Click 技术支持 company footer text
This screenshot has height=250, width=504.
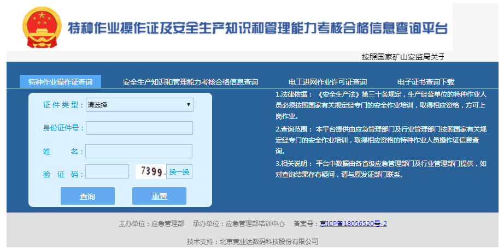(x=253, y=241)
